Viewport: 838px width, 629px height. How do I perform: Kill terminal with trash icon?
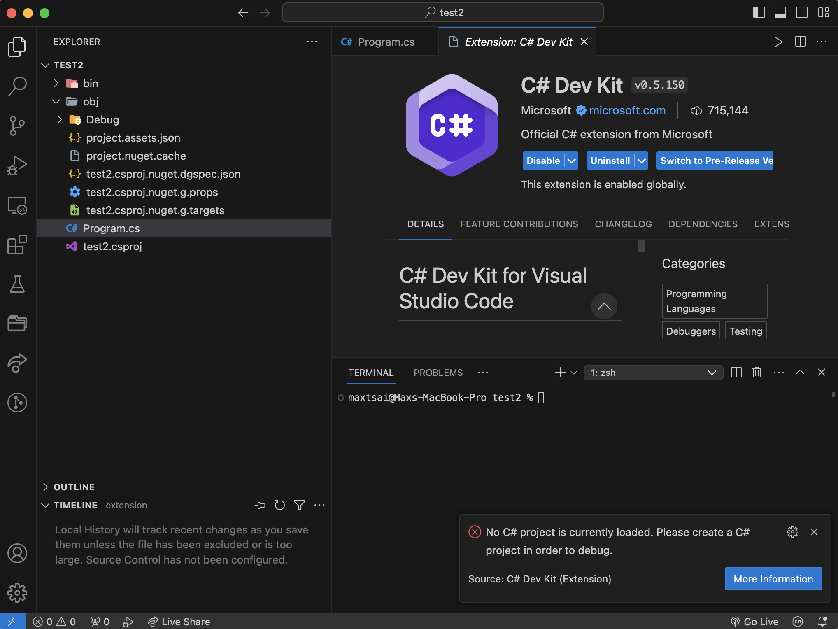tap(757, 373)
